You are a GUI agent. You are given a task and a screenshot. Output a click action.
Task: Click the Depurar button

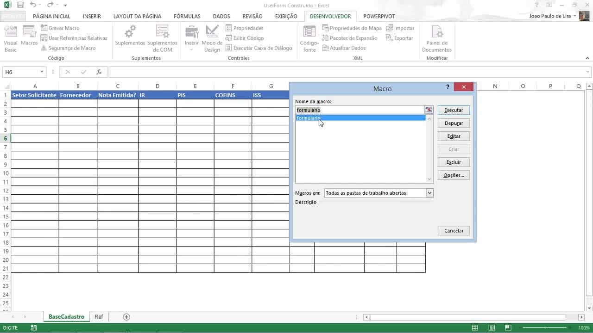tap(454, 123)
